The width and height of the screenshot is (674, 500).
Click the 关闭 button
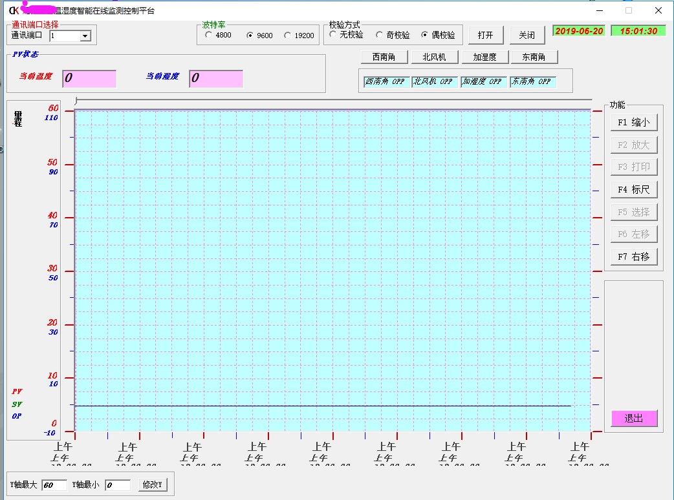[x=527, y=35]
